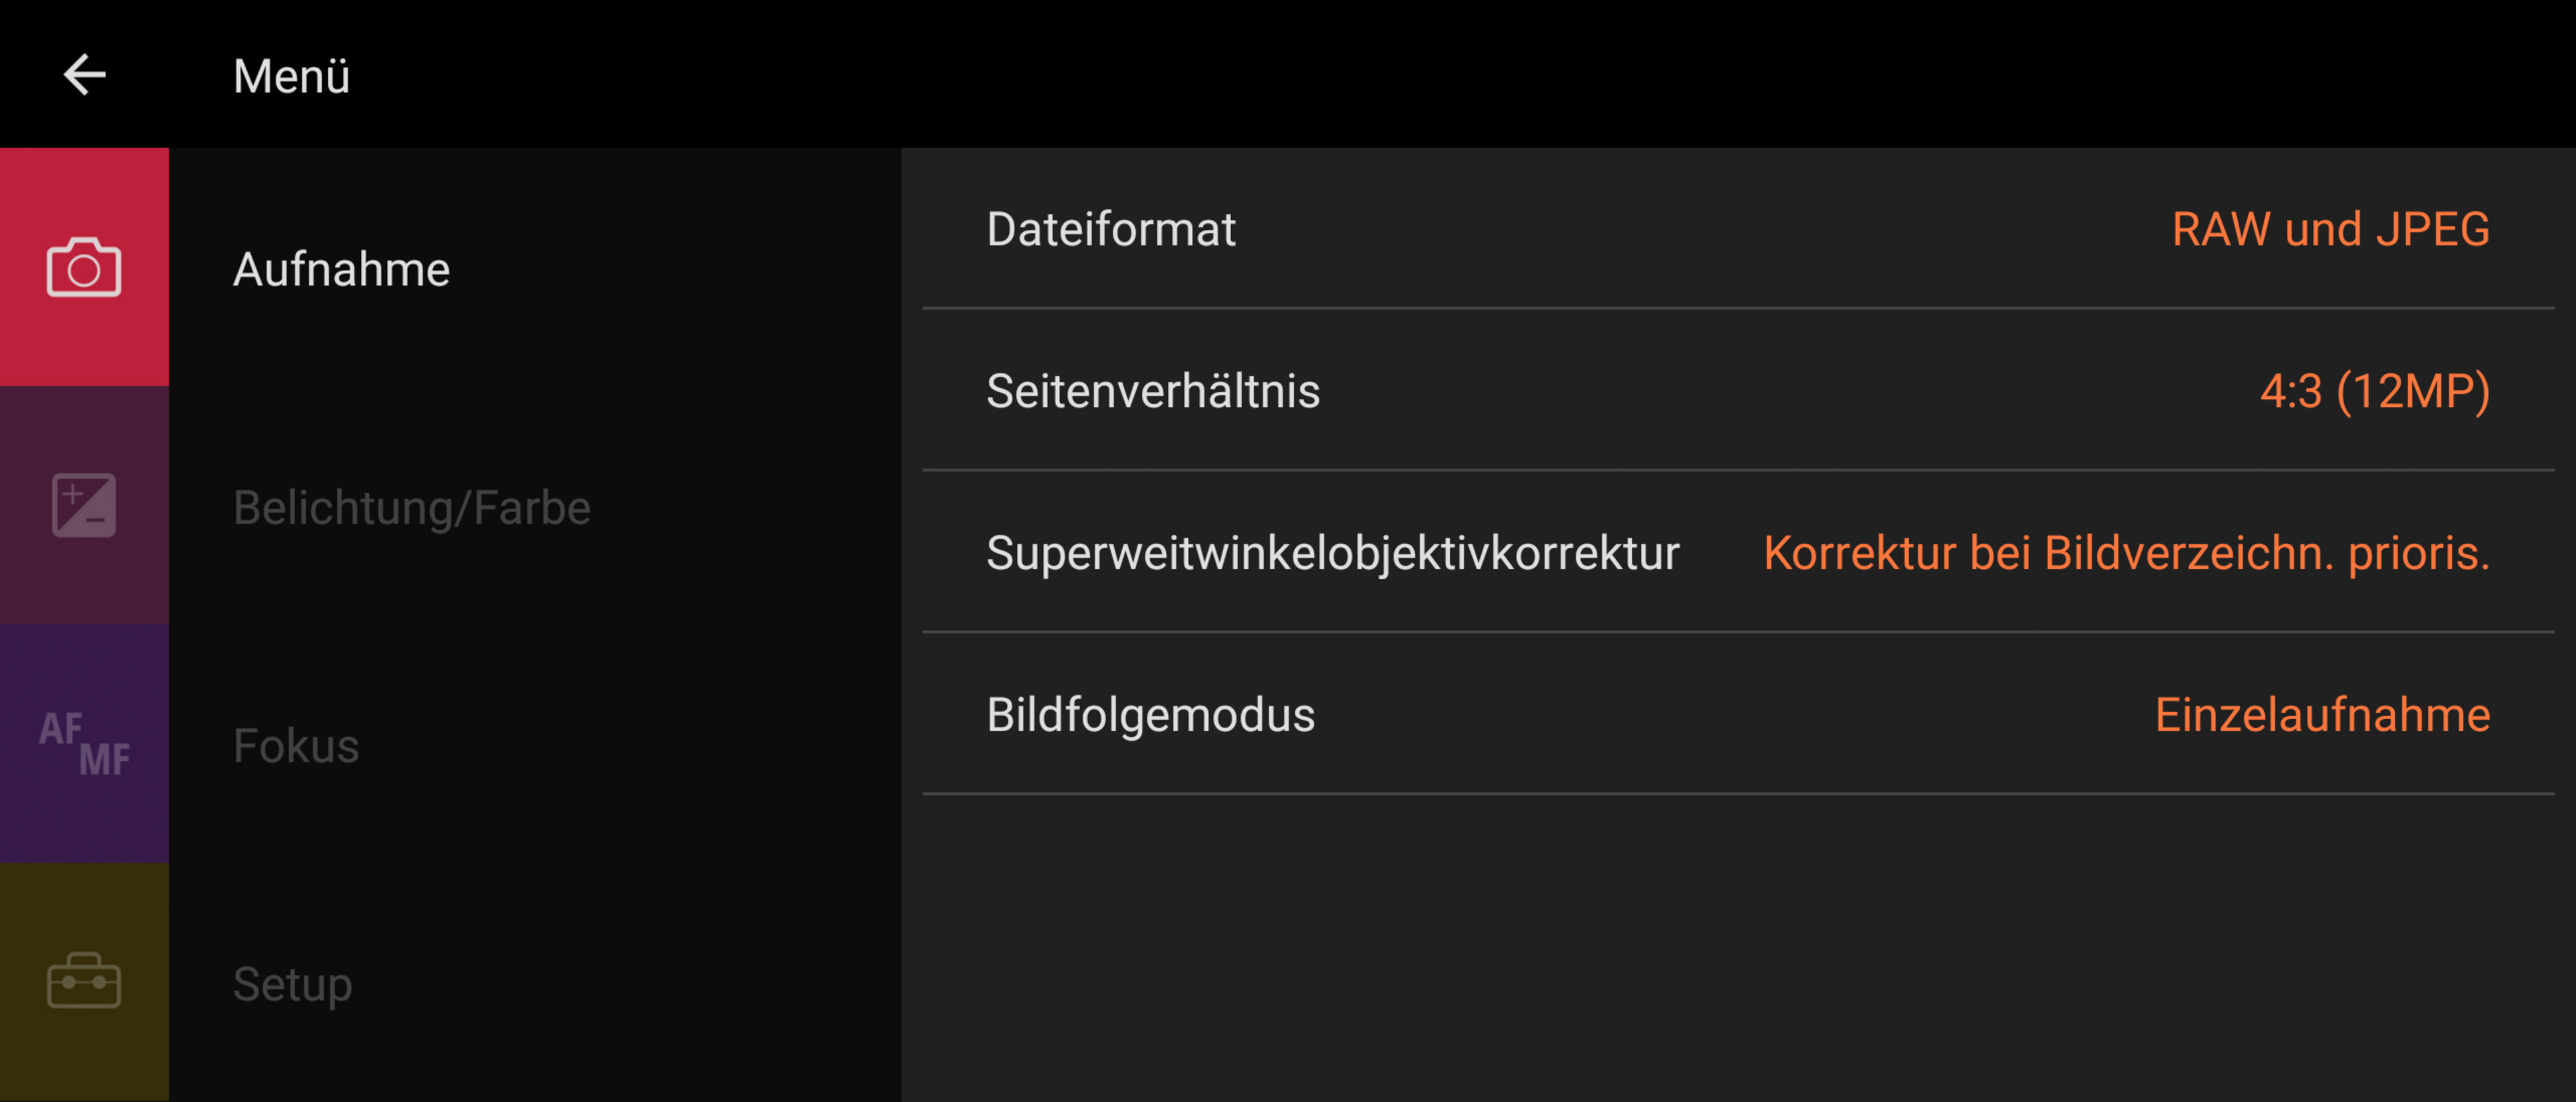Open the Seitenverhältnis setting
This screenshot has height=1102, width=2576.
[x=1738, y=391]
